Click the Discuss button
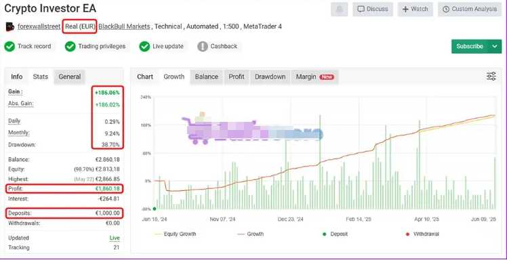The width and height of the screenshot is (507, 260). tap(373, 9)
